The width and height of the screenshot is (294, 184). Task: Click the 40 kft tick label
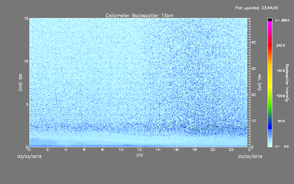(253, 42)
